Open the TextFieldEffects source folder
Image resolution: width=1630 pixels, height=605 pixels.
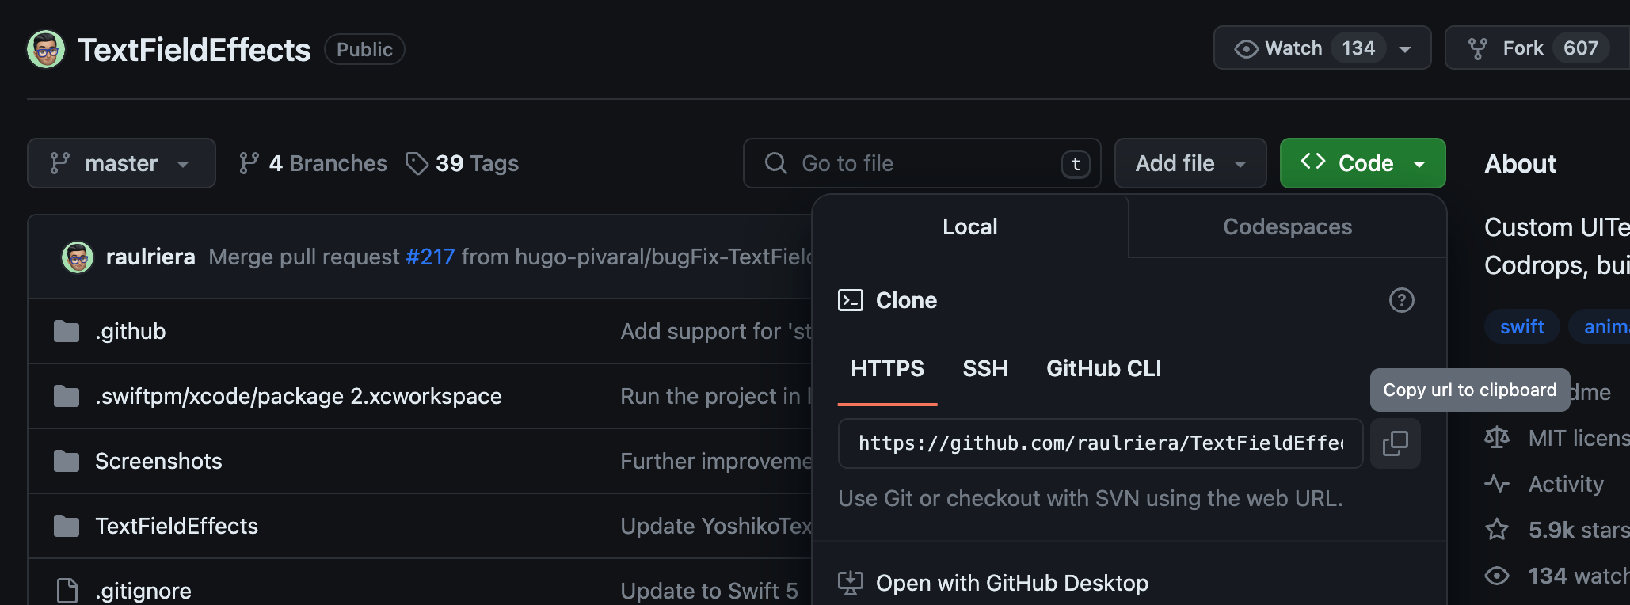[x=177, y=526]
